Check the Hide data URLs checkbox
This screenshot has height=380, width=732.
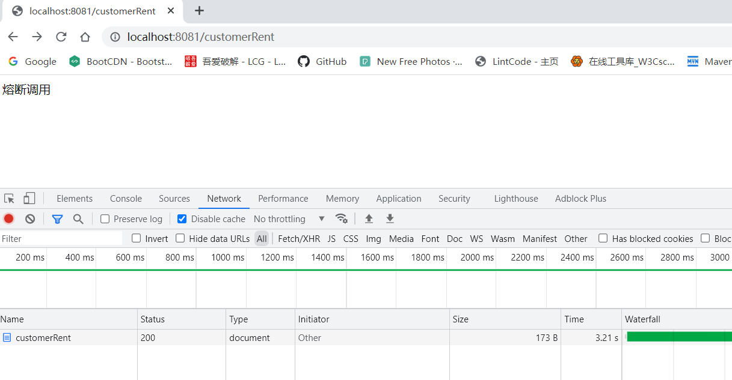click(x=180, y=238)
